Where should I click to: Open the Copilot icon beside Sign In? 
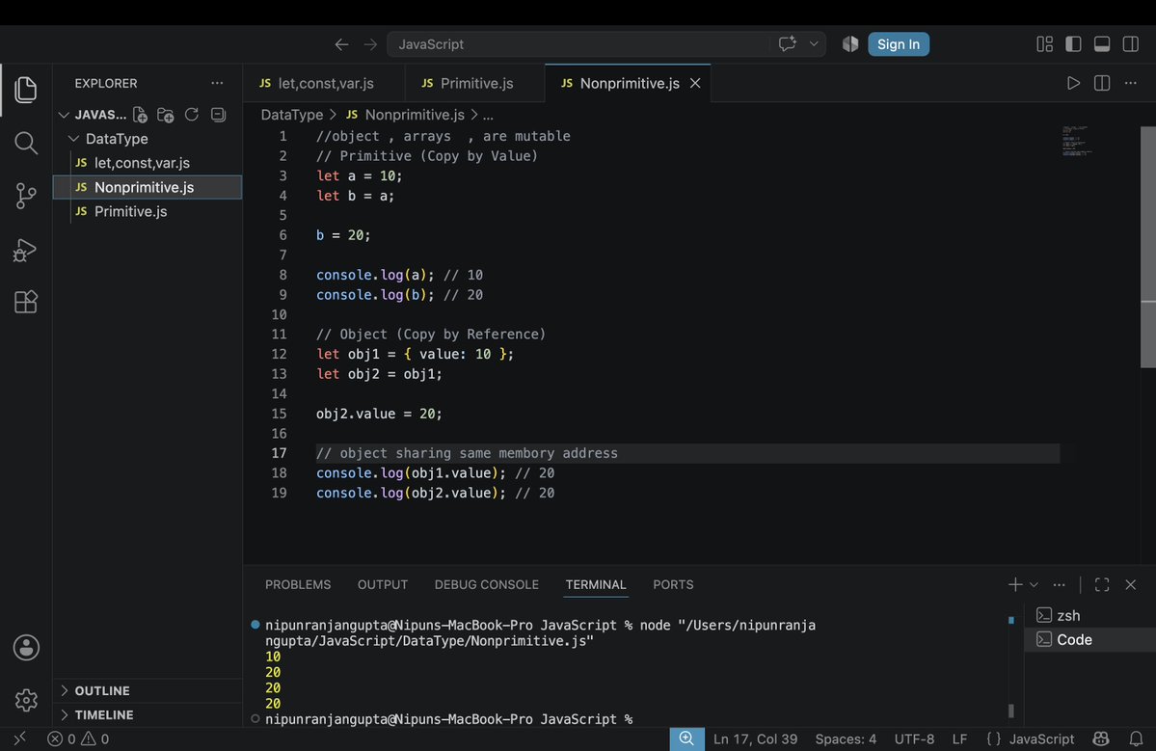pos(850,44)
